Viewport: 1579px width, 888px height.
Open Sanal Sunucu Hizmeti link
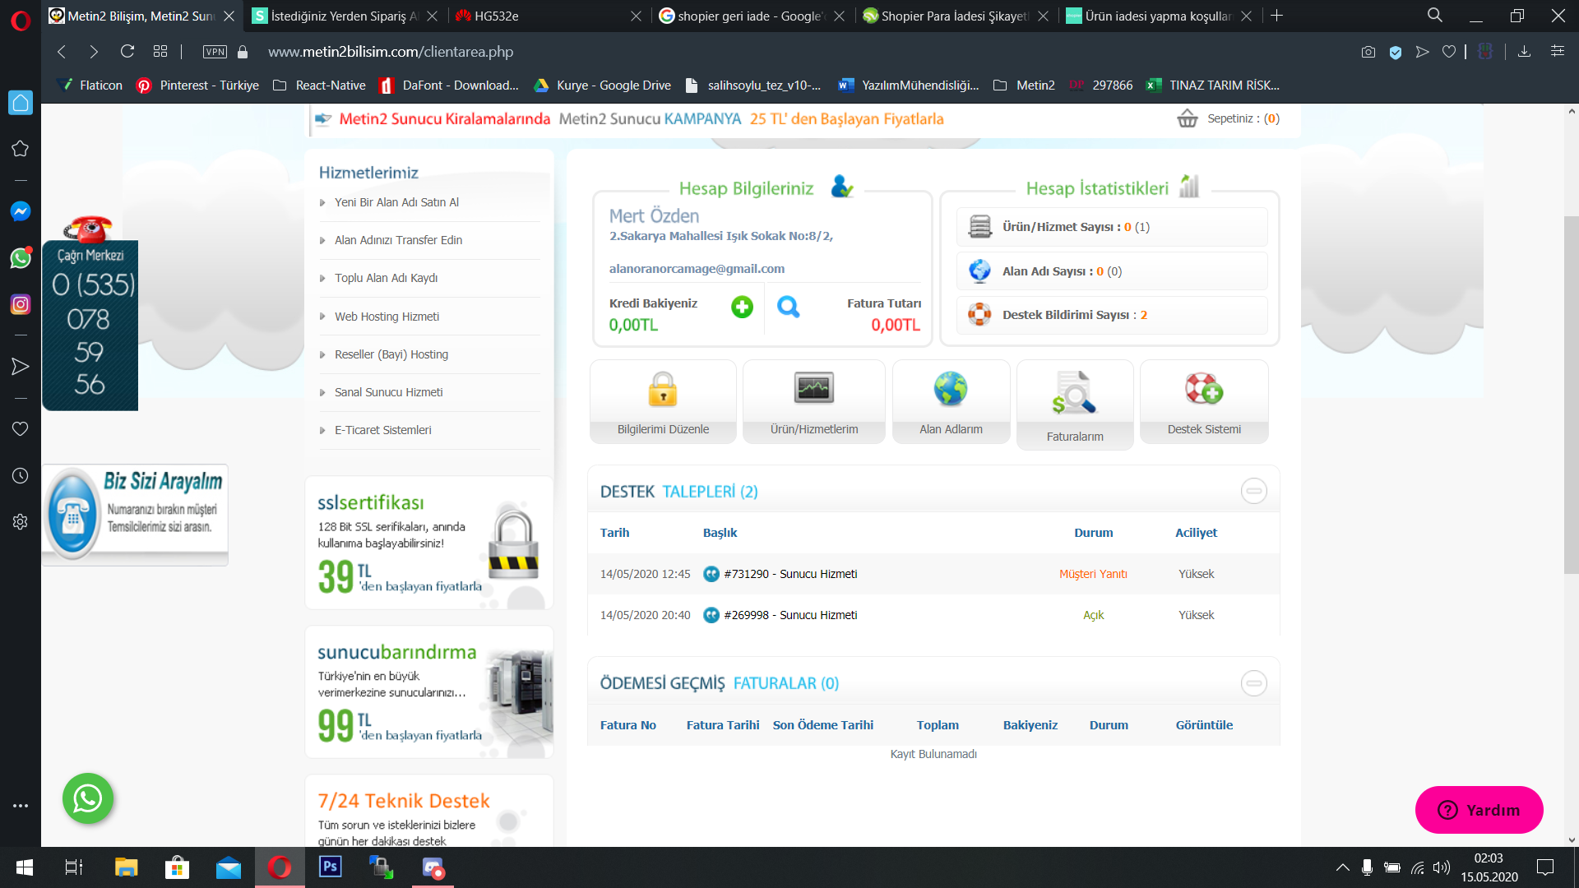pyautogui.click(x=388, y=392)
